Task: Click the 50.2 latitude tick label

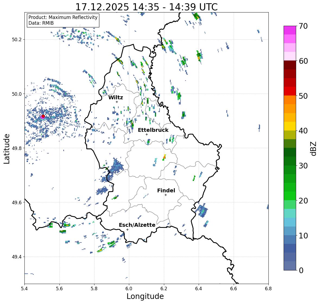Action: [x=17, y=40]
